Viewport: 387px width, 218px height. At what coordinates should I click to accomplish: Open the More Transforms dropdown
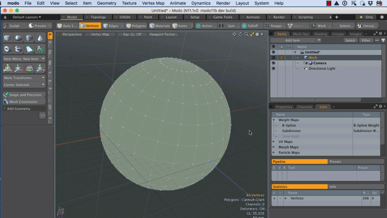(x=24, y=78)
